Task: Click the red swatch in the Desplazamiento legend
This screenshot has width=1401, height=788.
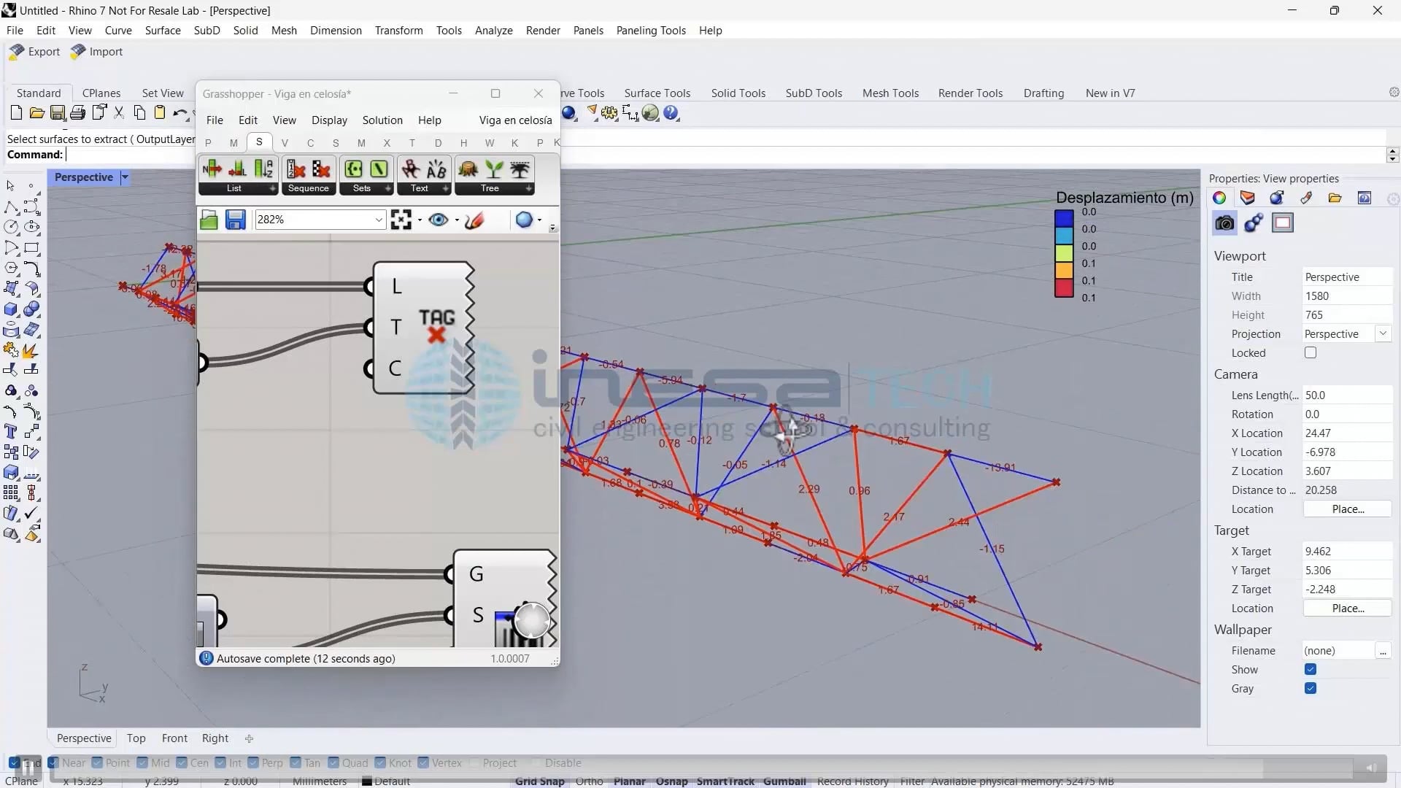Action: 1065,288
